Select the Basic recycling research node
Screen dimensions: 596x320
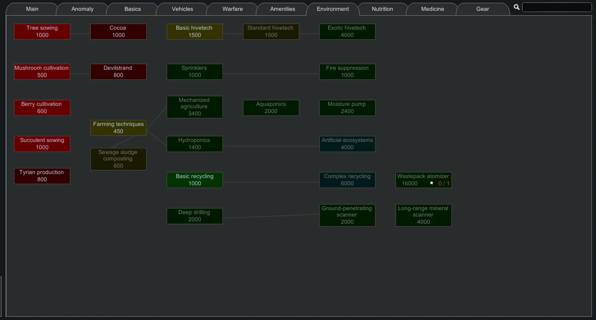(x=195, y=180)
